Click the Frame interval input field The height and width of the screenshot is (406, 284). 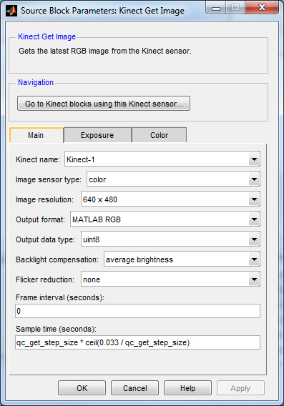(x=137, y=311)
